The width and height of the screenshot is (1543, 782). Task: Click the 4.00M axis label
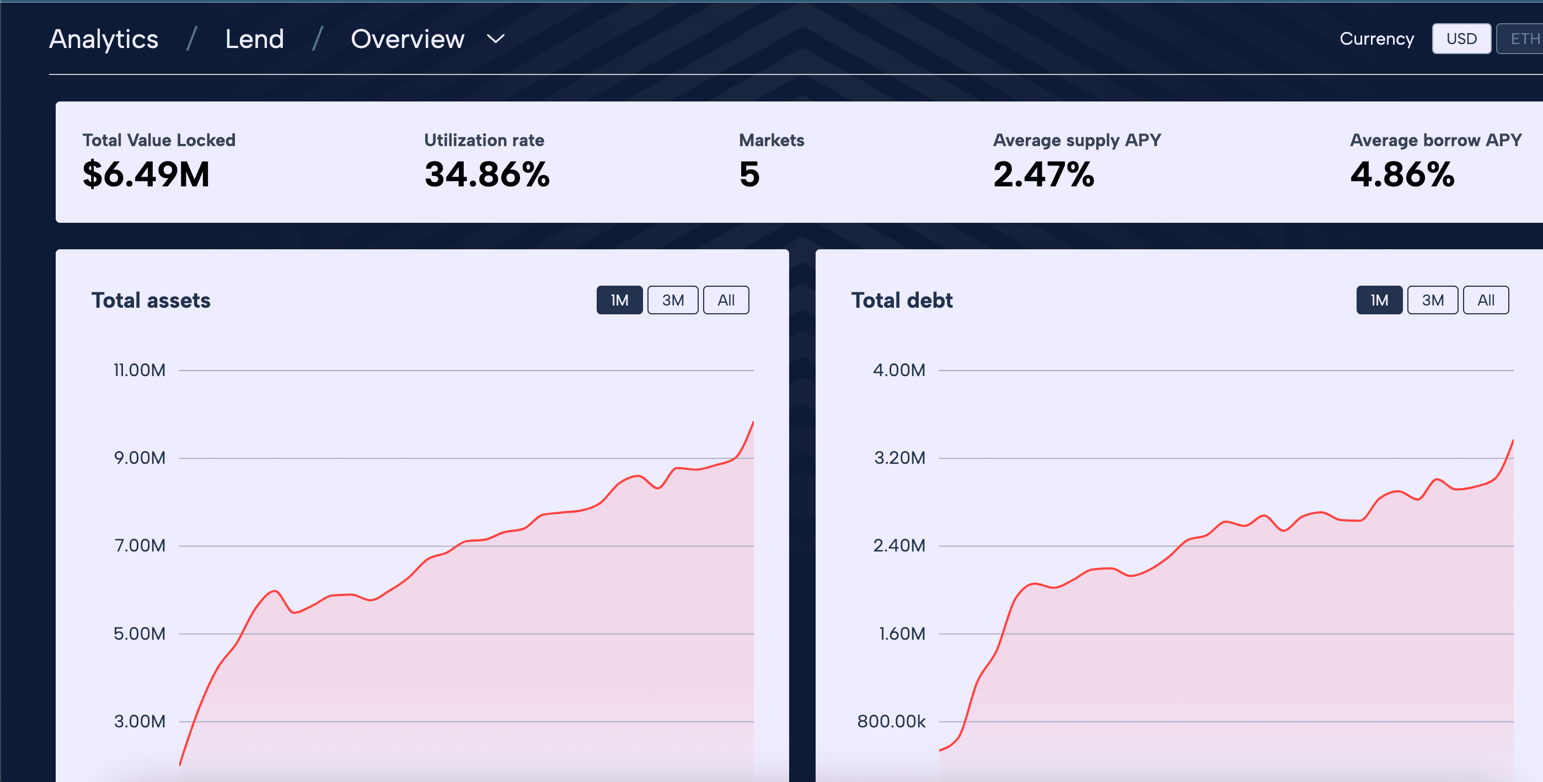click(899, 371)
